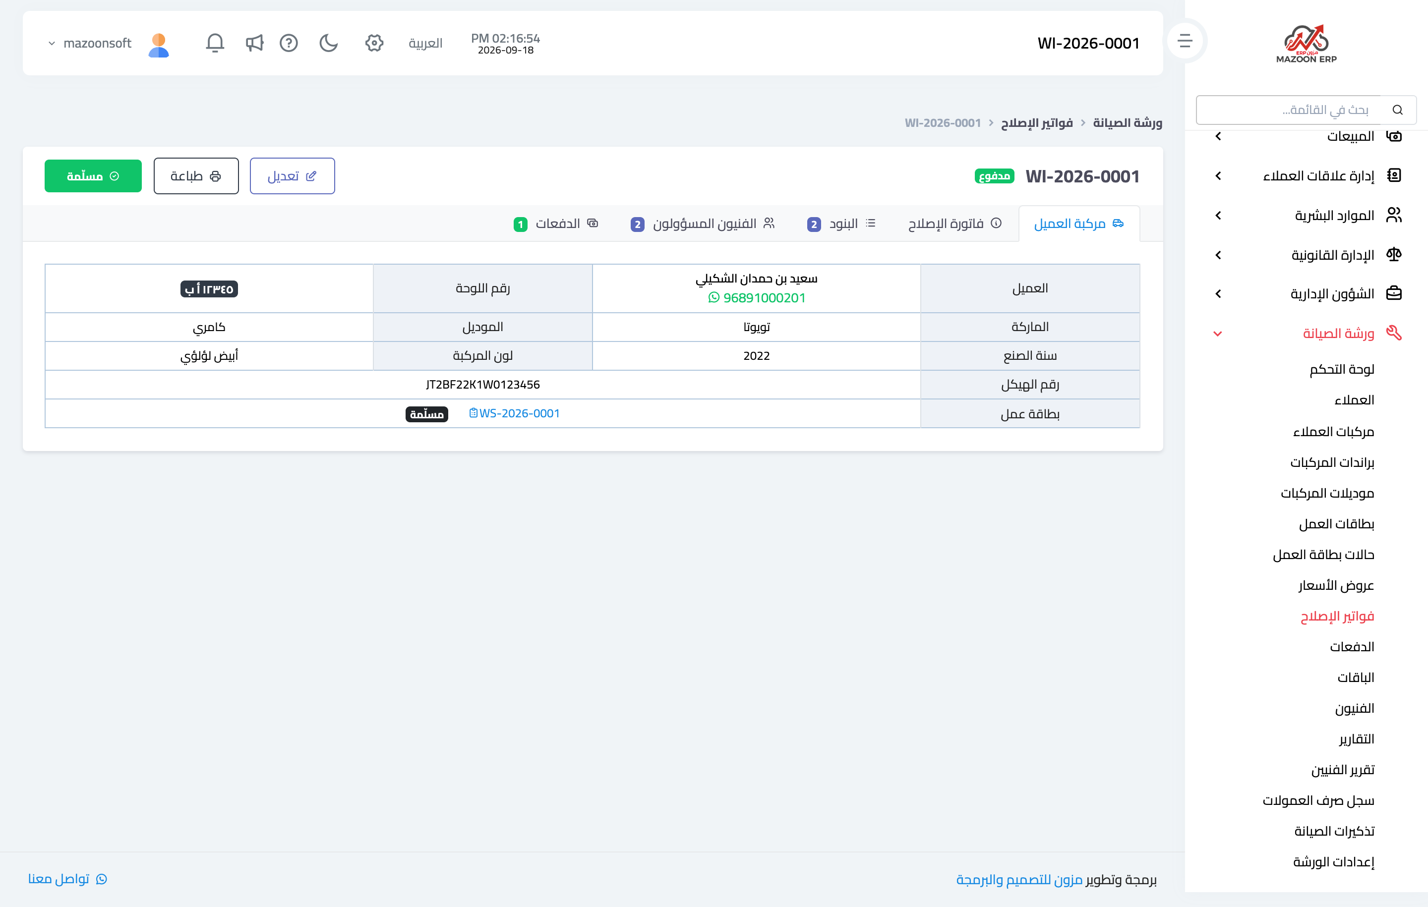Click the الشؤون الإدارية briefcase icon

tap(1394, 293)
